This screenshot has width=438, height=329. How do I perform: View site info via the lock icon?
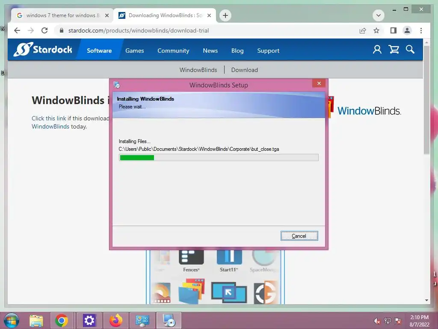tap(62, 30)
